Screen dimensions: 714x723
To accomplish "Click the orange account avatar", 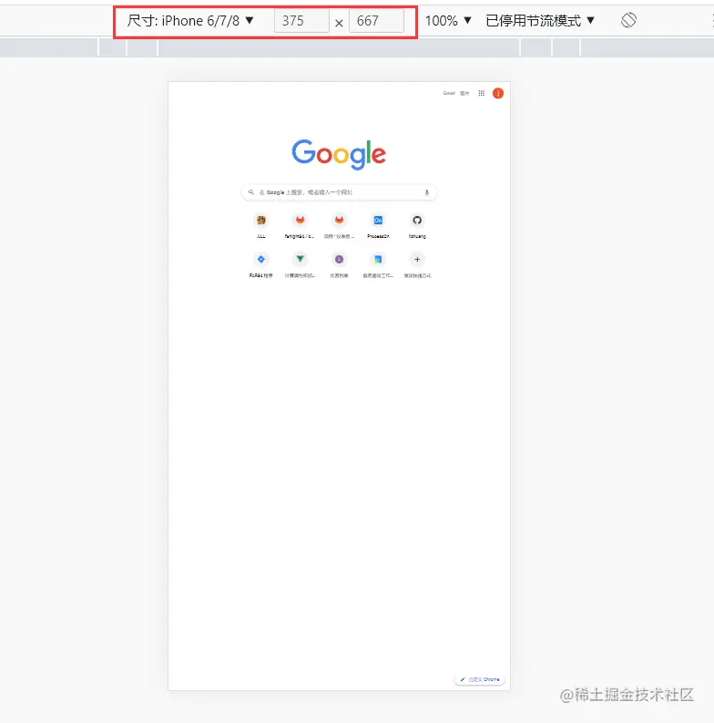I will (498, 93).
